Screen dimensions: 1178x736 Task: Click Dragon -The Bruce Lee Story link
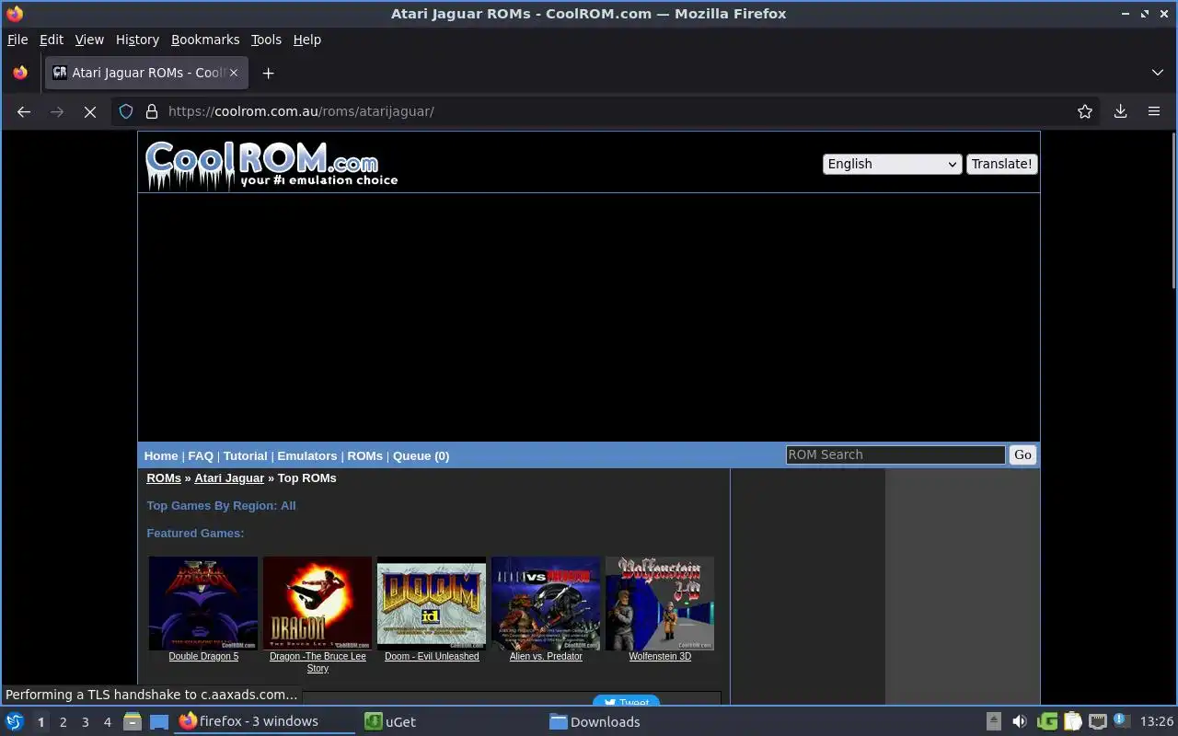pyautogui.click(x=318, y=662)
